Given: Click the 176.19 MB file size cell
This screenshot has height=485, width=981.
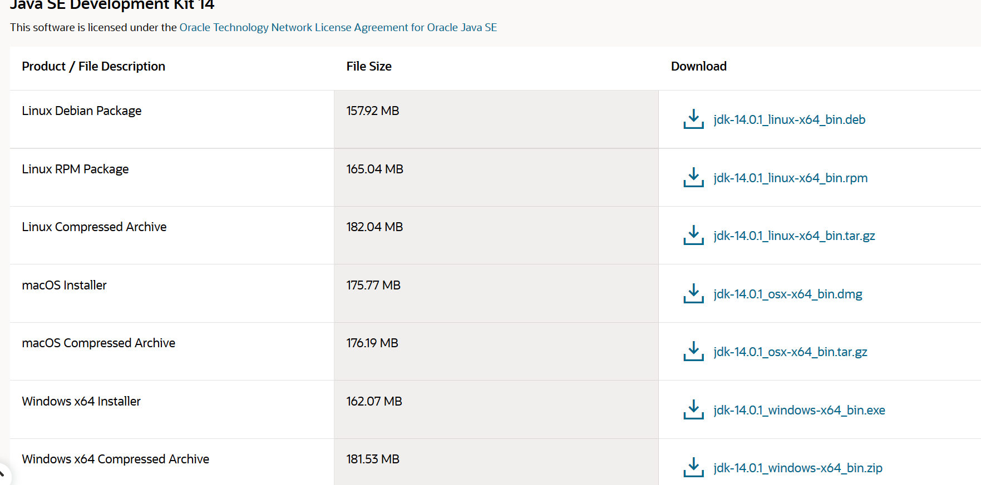Looking at the screenshot, I should pos(496,352).
